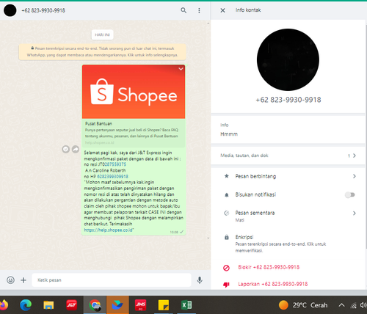Image resolution: width=367 pixels, height=314 pixels.
Task: Click the contact avatar in chat header
Action: coord(10,10)
